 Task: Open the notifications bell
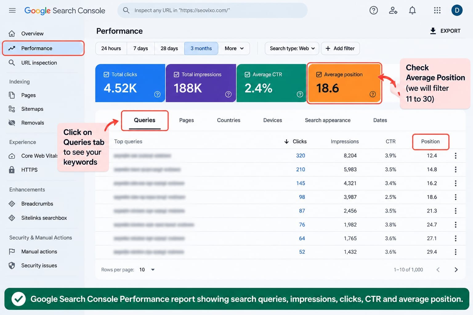click(412, 10)
